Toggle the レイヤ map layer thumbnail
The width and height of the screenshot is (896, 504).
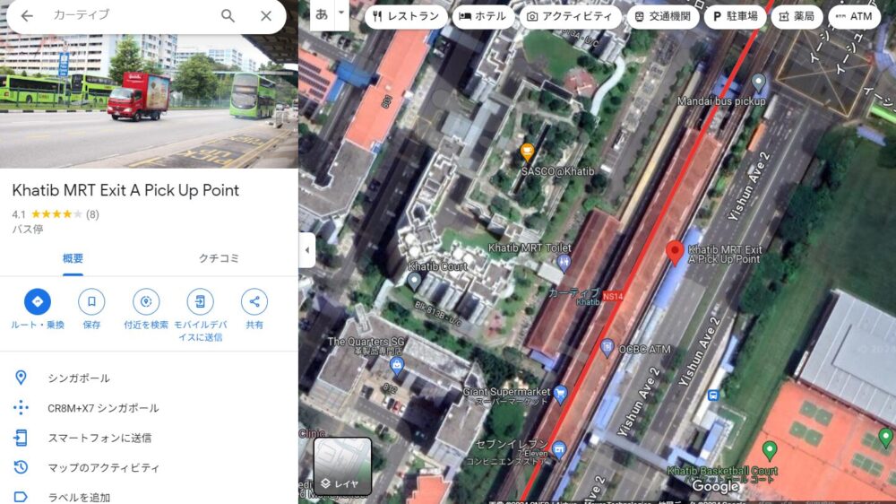(342, 466)
